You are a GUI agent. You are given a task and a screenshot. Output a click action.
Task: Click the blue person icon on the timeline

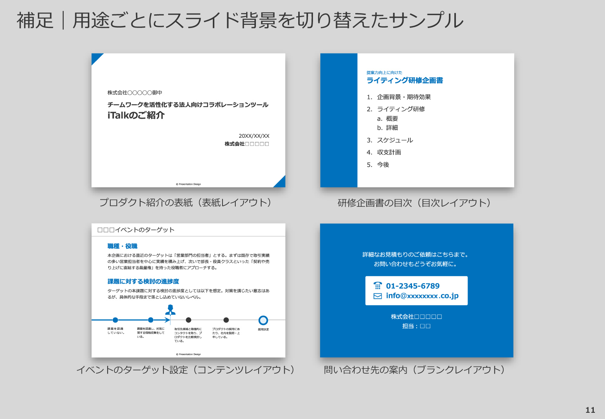pyautogui.click(x=170, y=310)
